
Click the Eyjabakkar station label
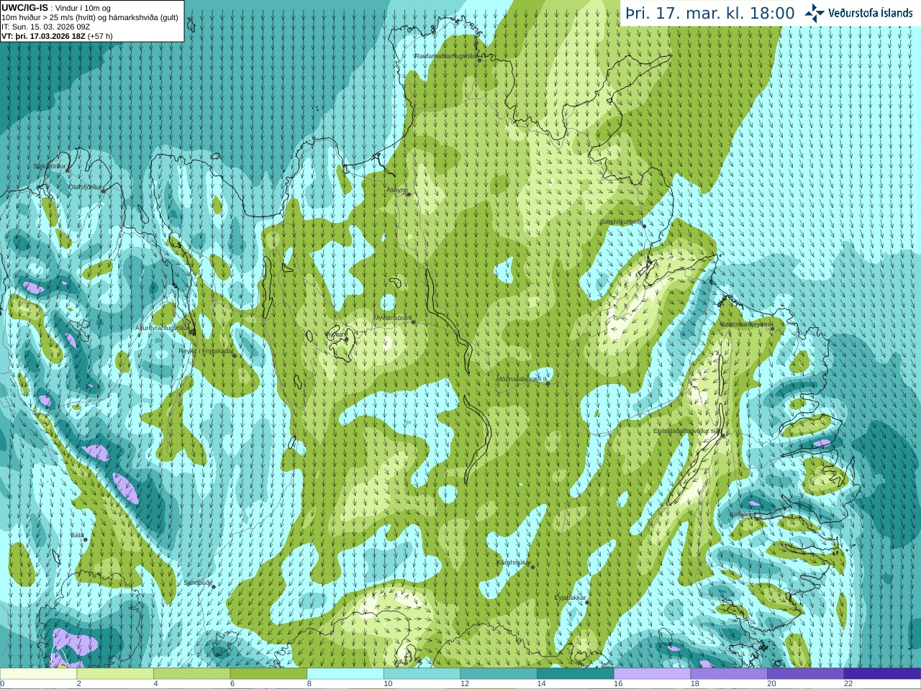pyautogui.click(x=571, y=598)
